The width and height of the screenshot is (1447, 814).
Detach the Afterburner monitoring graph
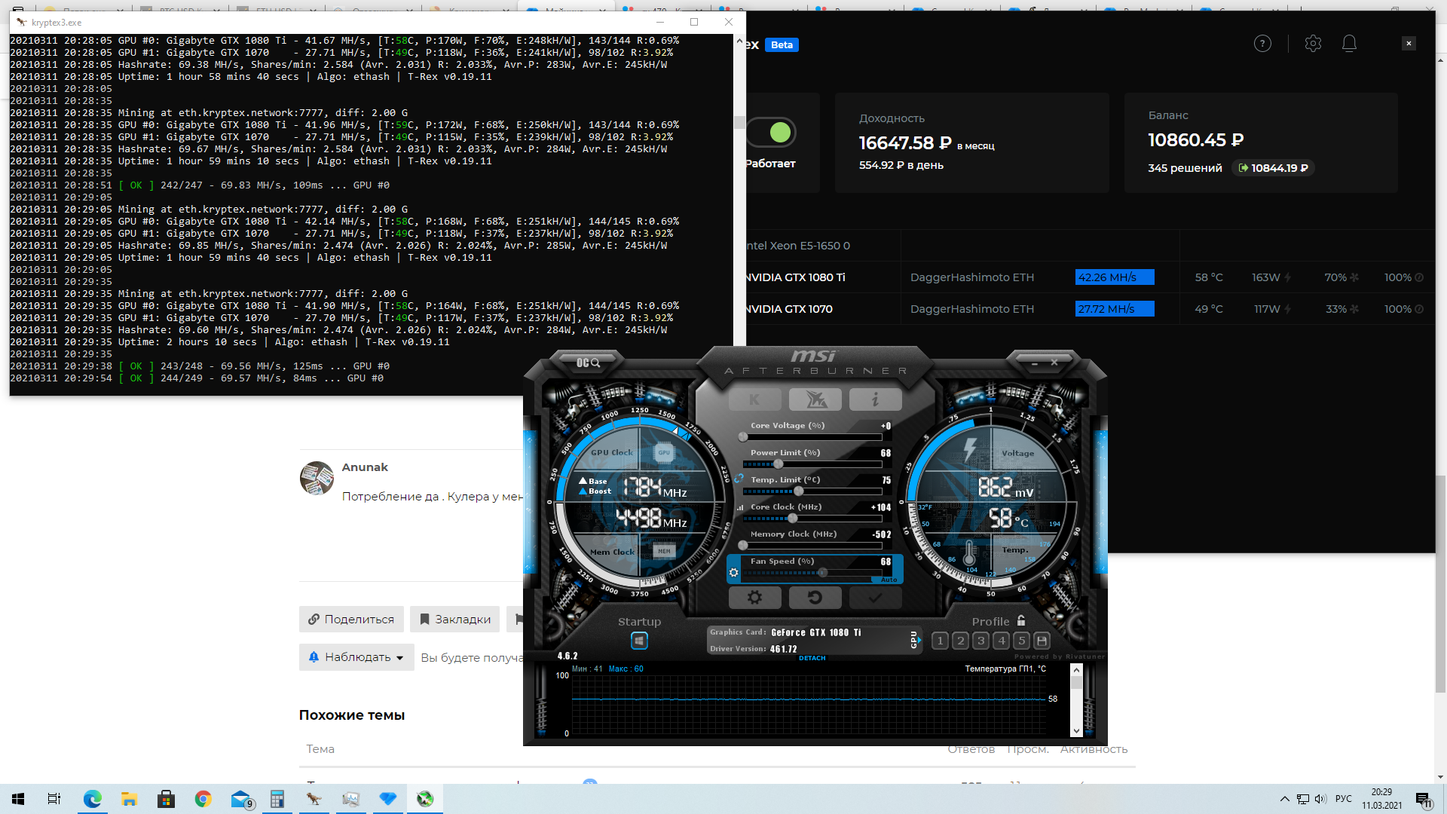click(x=812, y=658)
